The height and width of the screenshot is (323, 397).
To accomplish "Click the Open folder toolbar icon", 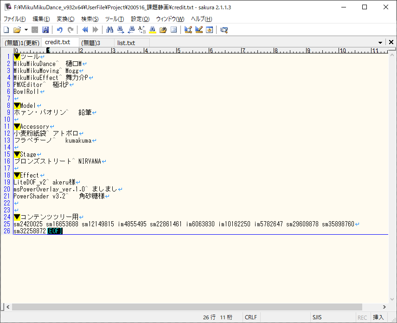I will pos(17,30).
